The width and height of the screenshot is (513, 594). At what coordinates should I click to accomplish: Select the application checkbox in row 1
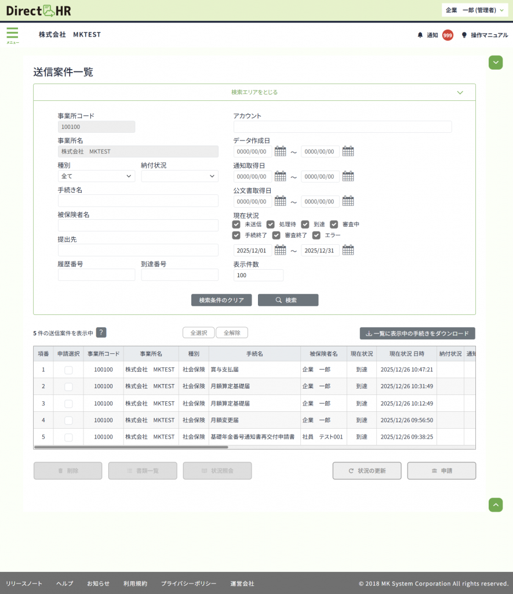[x=68, y=370]
